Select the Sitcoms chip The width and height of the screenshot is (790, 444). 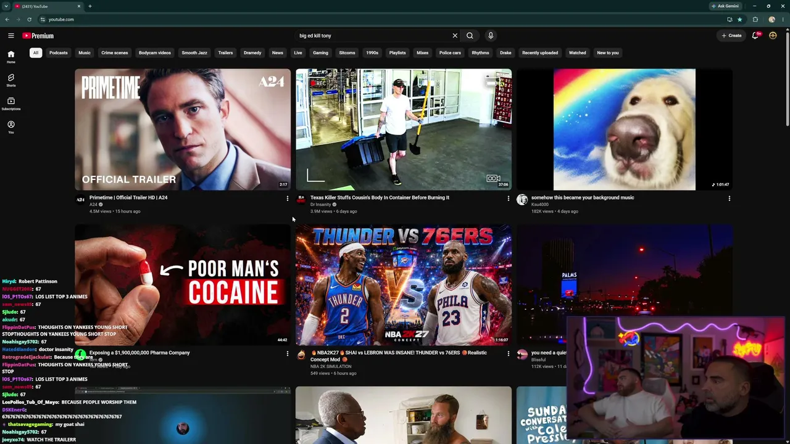(347, 52)
